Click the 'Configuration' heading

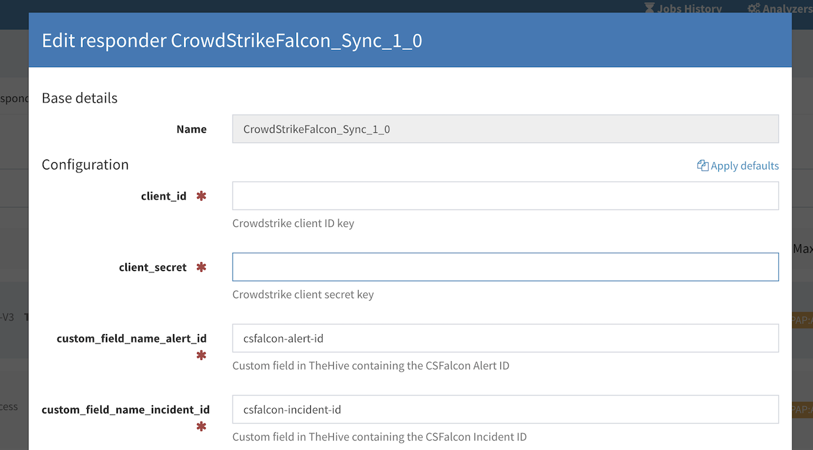pyautogui.click(x=85, y=165)
